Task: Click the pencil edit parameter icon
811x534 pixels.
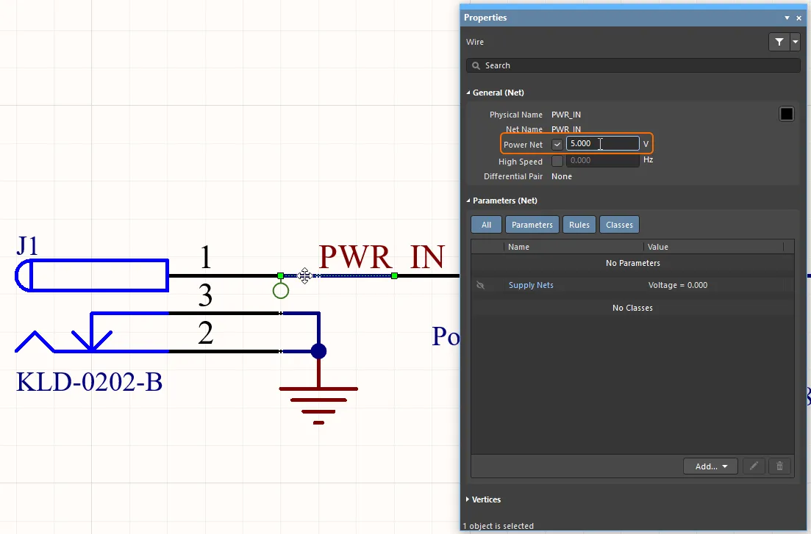Action: [754, 466]
